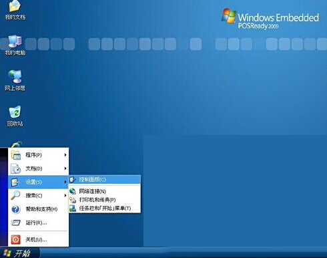The width and height of the screenshot is (327, 258).
Task: Click the 网络连接 globe icon
Action: point(73,191)
